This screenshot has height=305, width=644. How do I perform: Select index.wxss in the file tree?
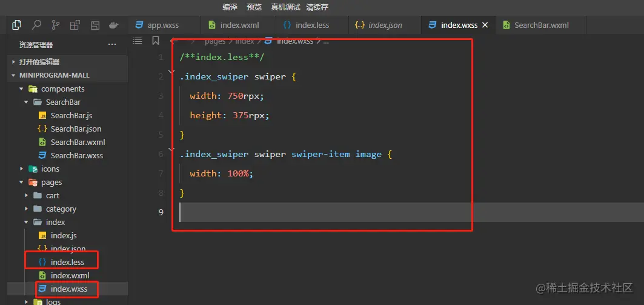[x=68, y=289]
